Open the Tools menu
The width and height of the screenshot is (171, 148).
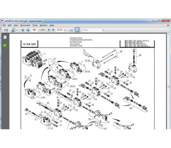point(35,25)
